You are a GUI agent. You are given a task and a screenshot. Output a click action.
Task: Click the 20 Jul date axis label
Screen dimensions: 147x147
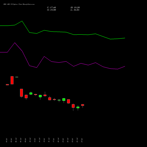(58, 140)
